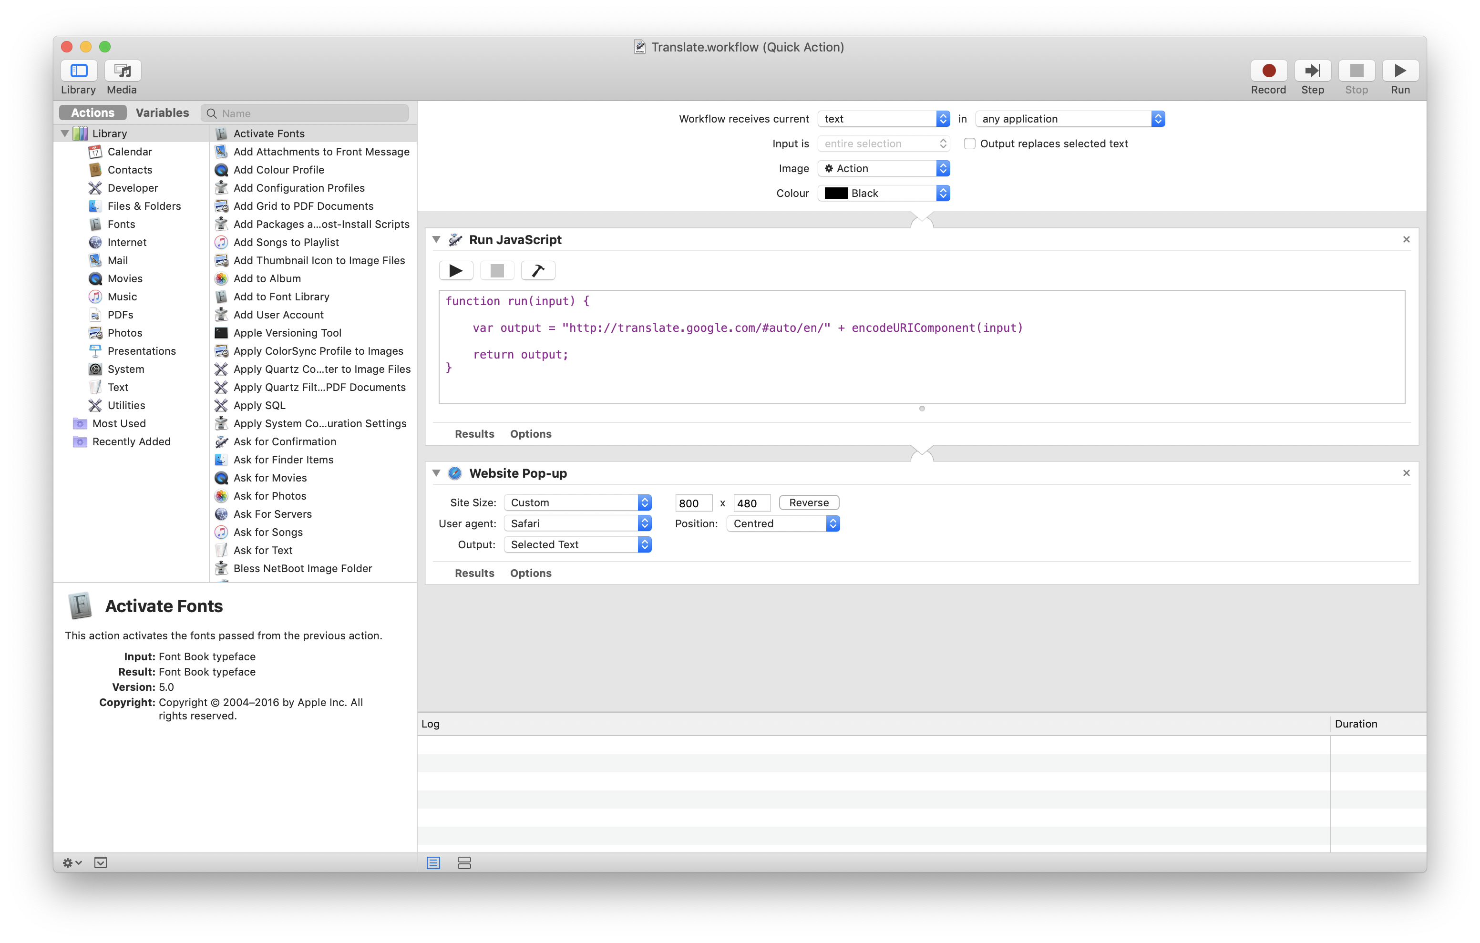Image resolution: width=1480 pixels, height=943 pixels.
Task: Click the stop script icon in Run JavaScript
Action: 497,270
